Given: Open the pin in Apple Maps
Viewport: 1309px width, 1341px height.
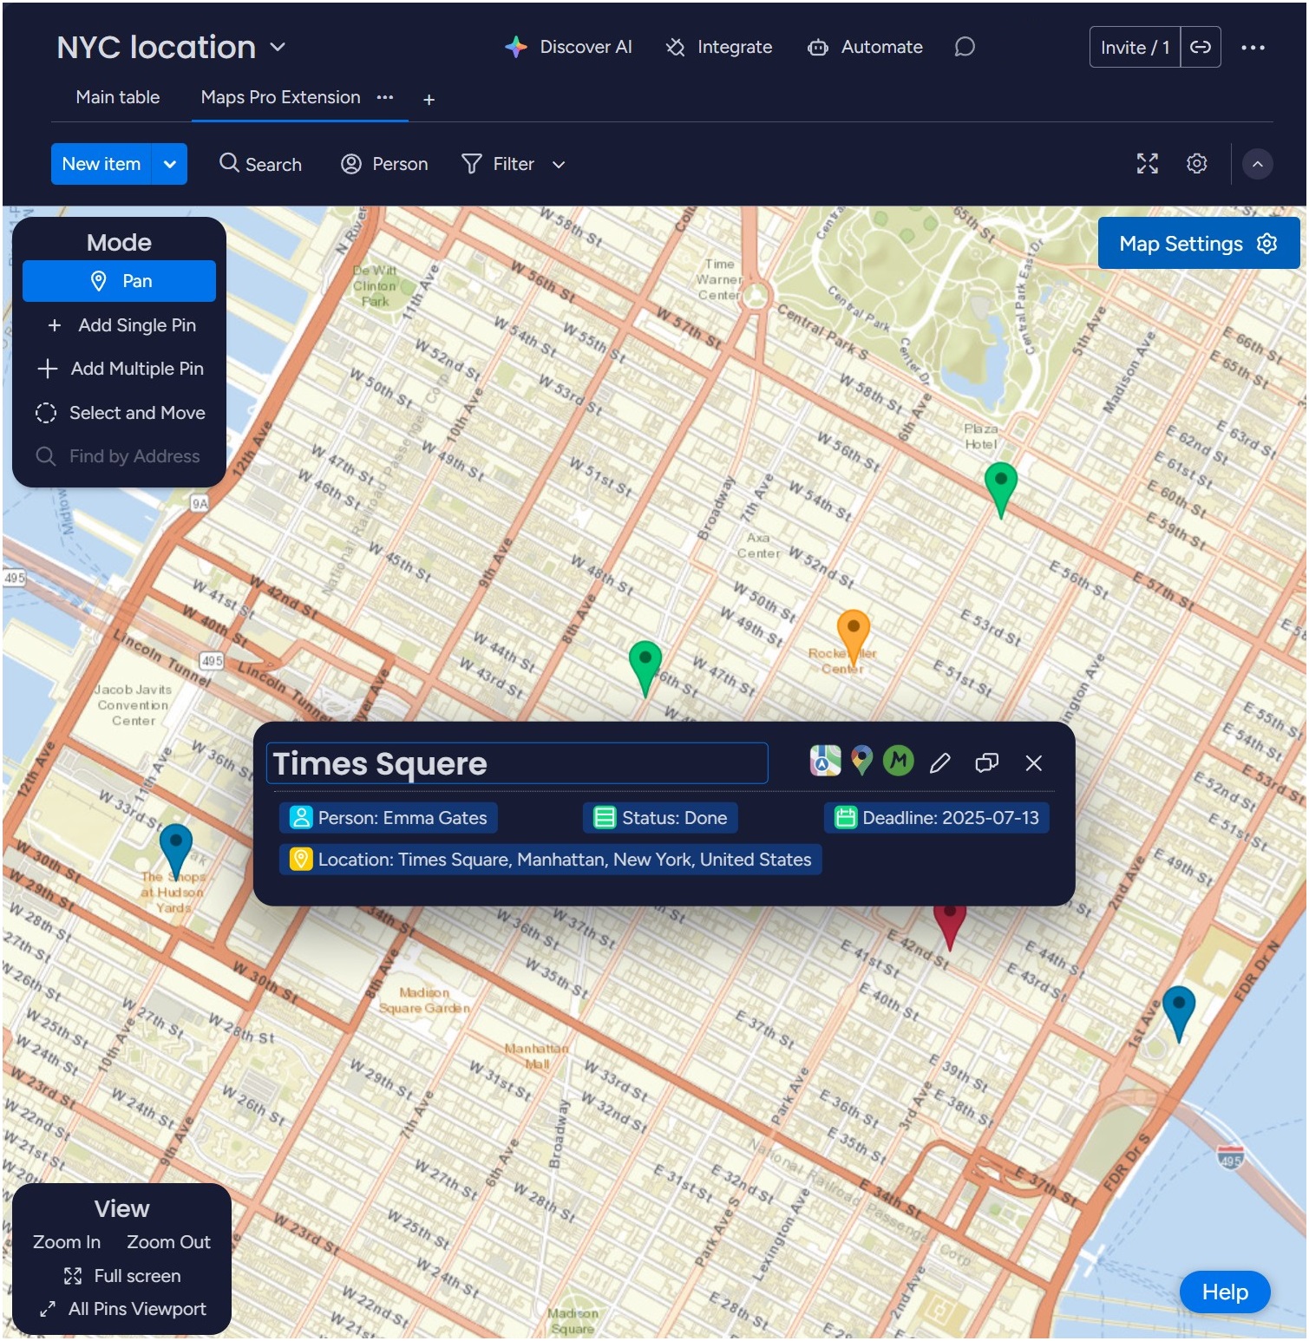Looking at the screenshot, I should [824, 762].
